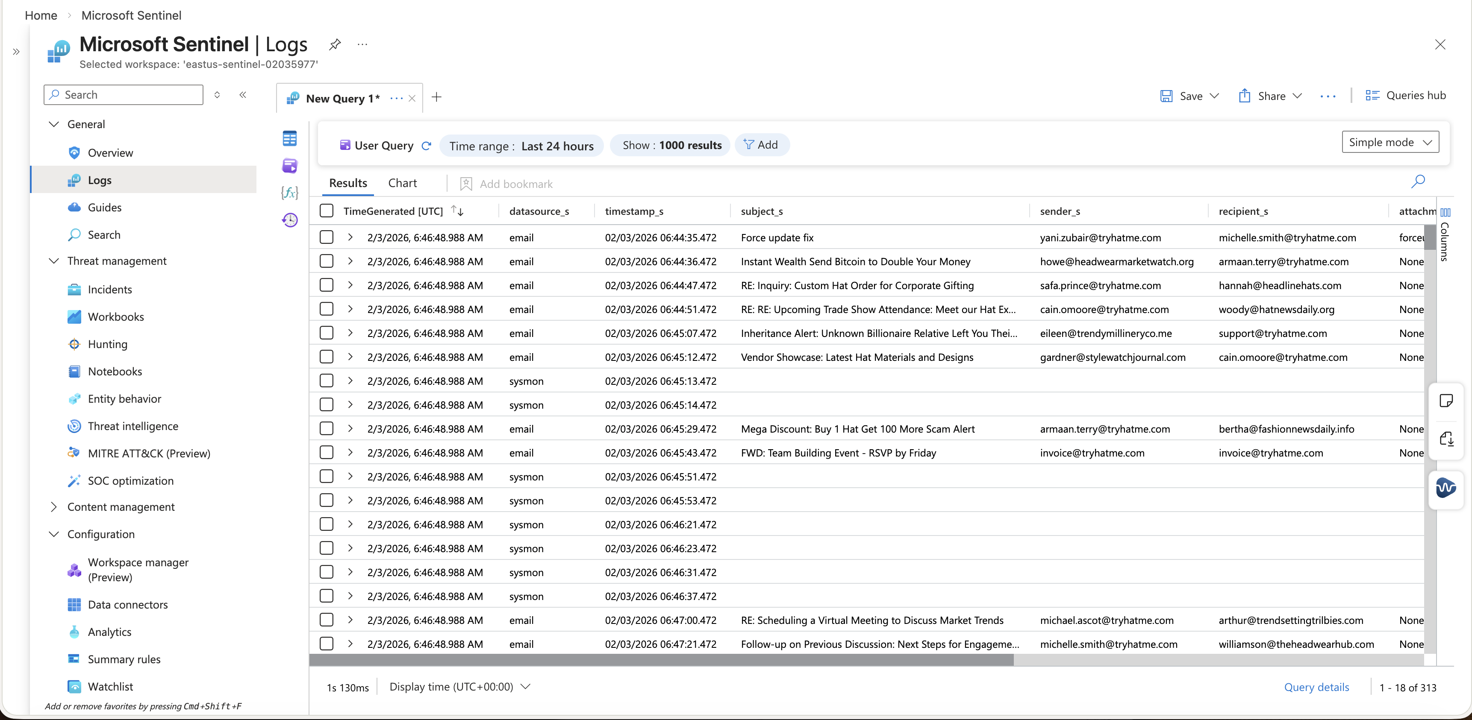The width and height of the screenshot is (1472, 720).
Task: Pin the Logs page
Action: coord(334,45)
